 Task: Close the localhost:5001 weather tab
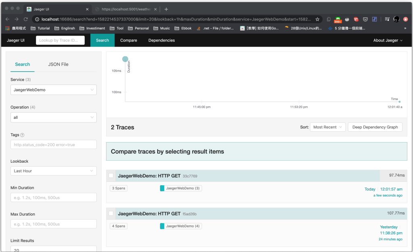155,9
